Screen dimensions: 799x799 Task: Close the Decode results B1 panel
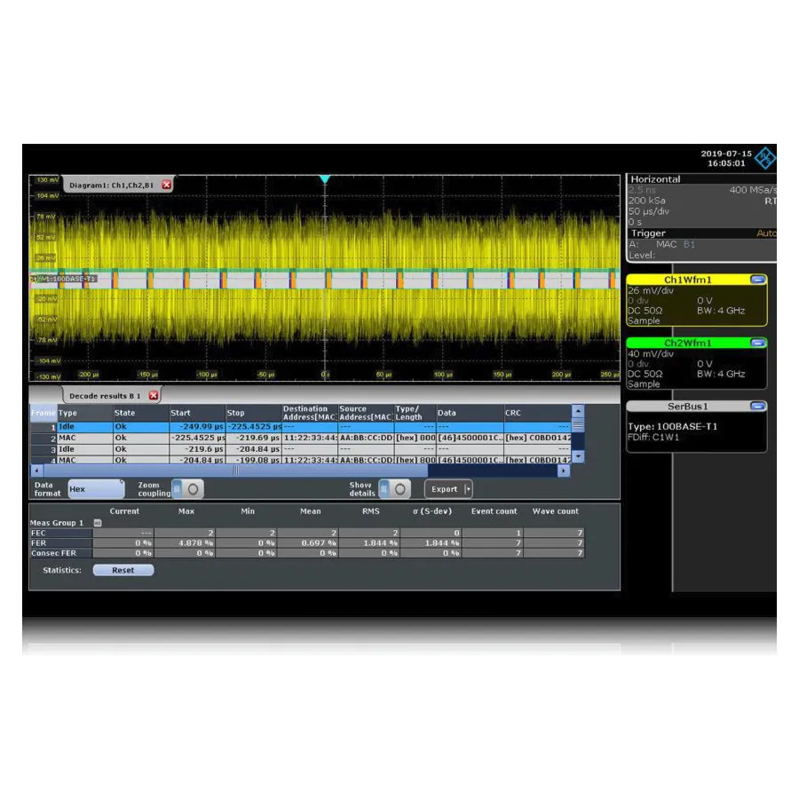[154, 394]
